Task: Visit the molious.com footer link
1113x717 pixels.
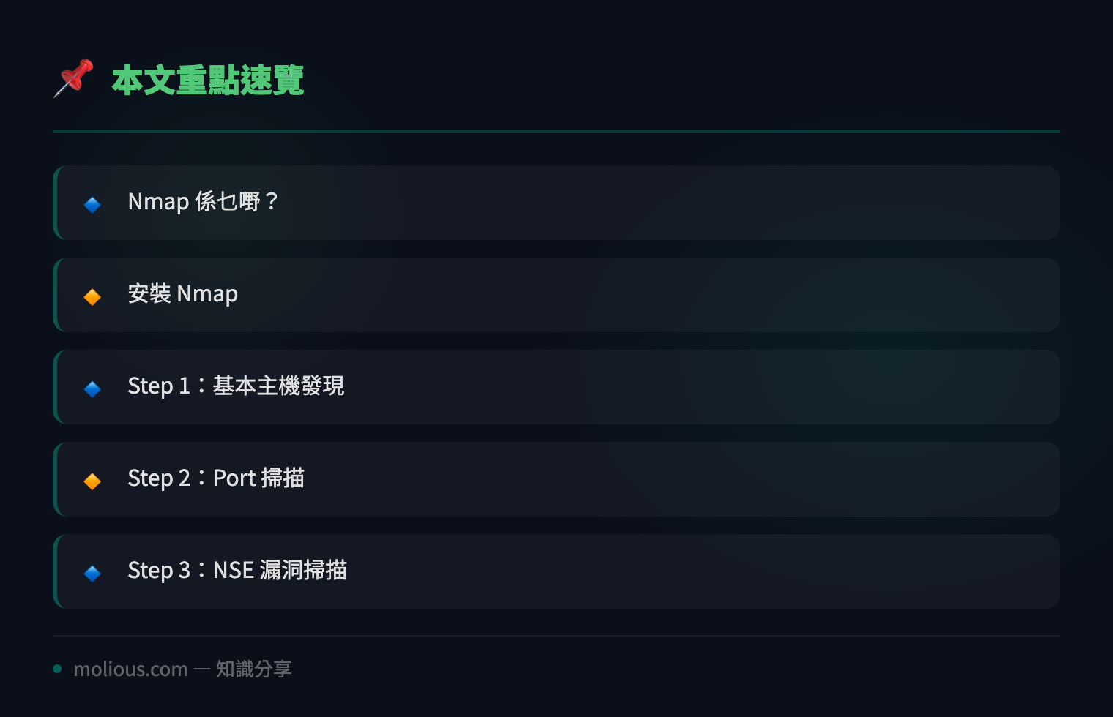Action: click(130, 669)
